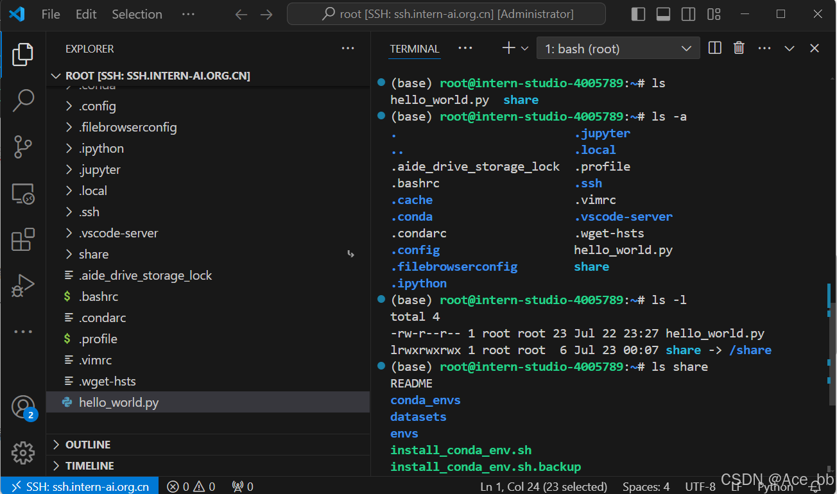837x494 pixels.
Task: Open the Manage settings gear
Action: click(x=22, y=453)
